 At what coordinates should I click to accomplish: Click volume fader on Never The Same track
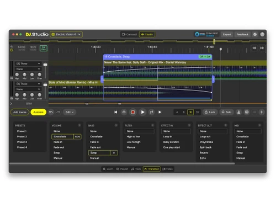pos(45,65)
